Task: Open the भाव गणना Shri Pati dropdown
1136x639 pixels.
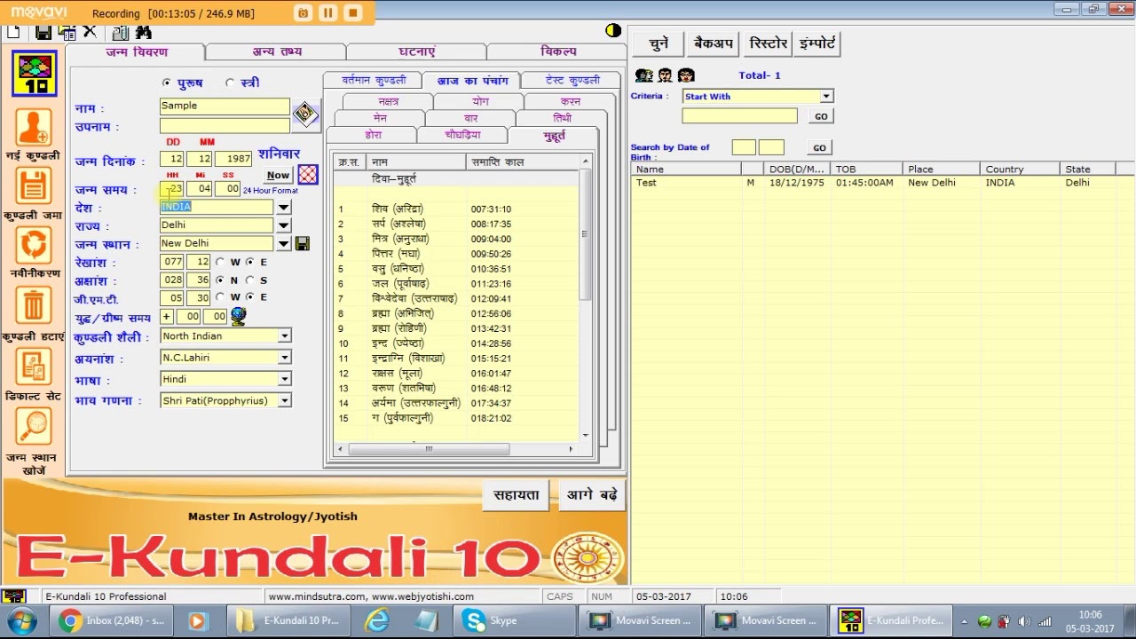Action: pyautogui.click(x=284, y=401)
